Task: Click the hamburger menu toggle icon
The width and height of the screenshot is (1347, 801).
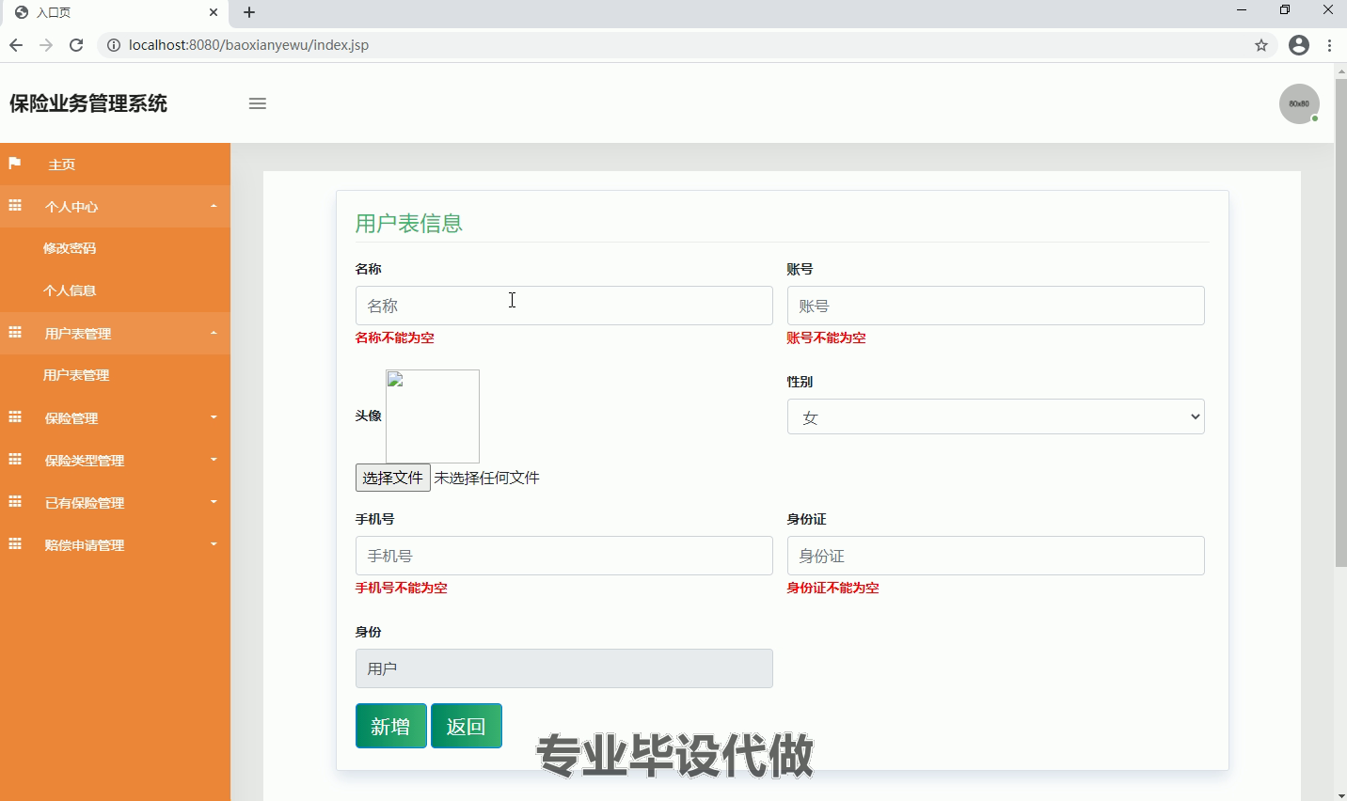Action: point(258,103)
